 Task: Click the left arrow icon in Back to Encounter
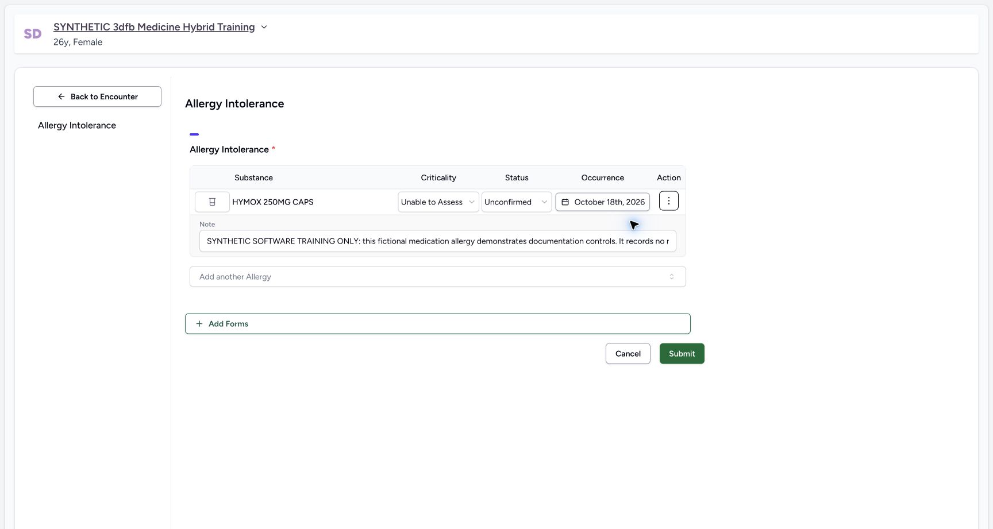point(61,96)
